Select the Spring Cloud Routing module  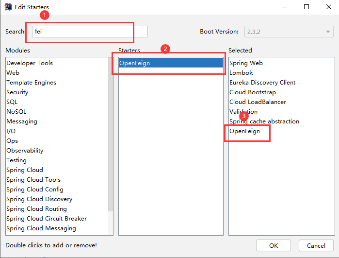(x=36, y=209)
